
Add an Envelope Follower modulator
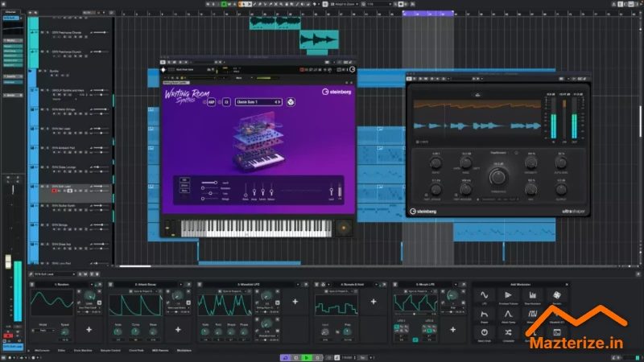[508, 295]
